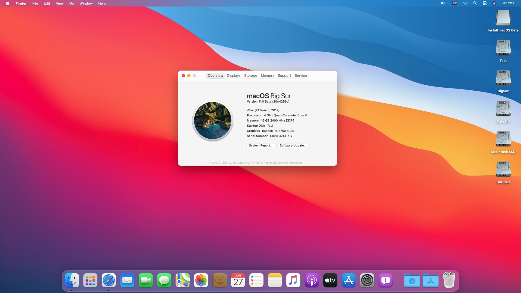Image resolution: width=521 pixels, height=293 pixels.
Task: Open the Maps app icon
Action: [x=183, y=280]
